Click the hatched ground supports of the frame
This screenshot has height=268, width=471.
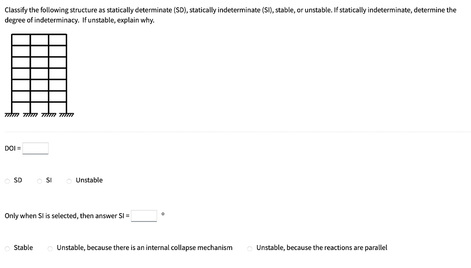click(39, 115)
